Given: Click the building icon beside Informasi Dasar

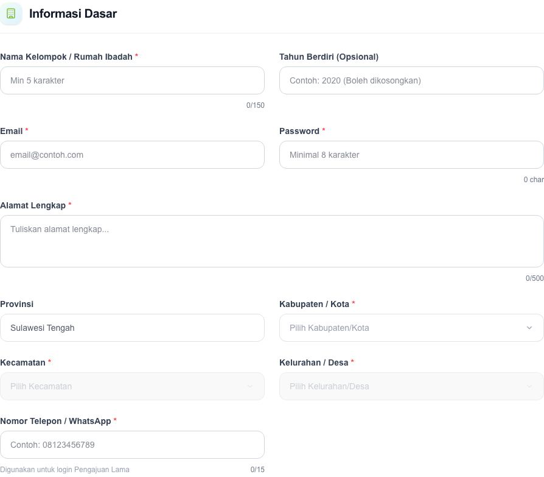Looking at the screenshot, I should point(11,13).
